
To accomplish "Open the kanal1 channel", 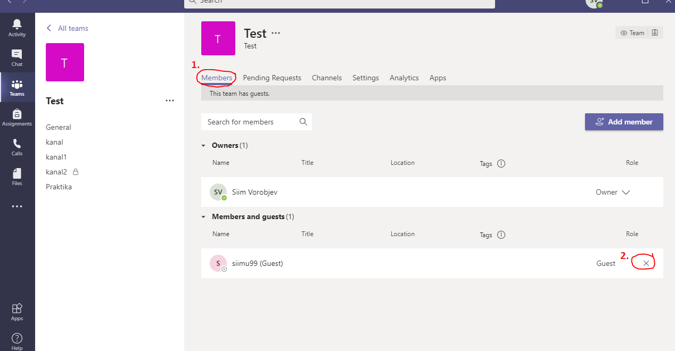I will point(56,157).
